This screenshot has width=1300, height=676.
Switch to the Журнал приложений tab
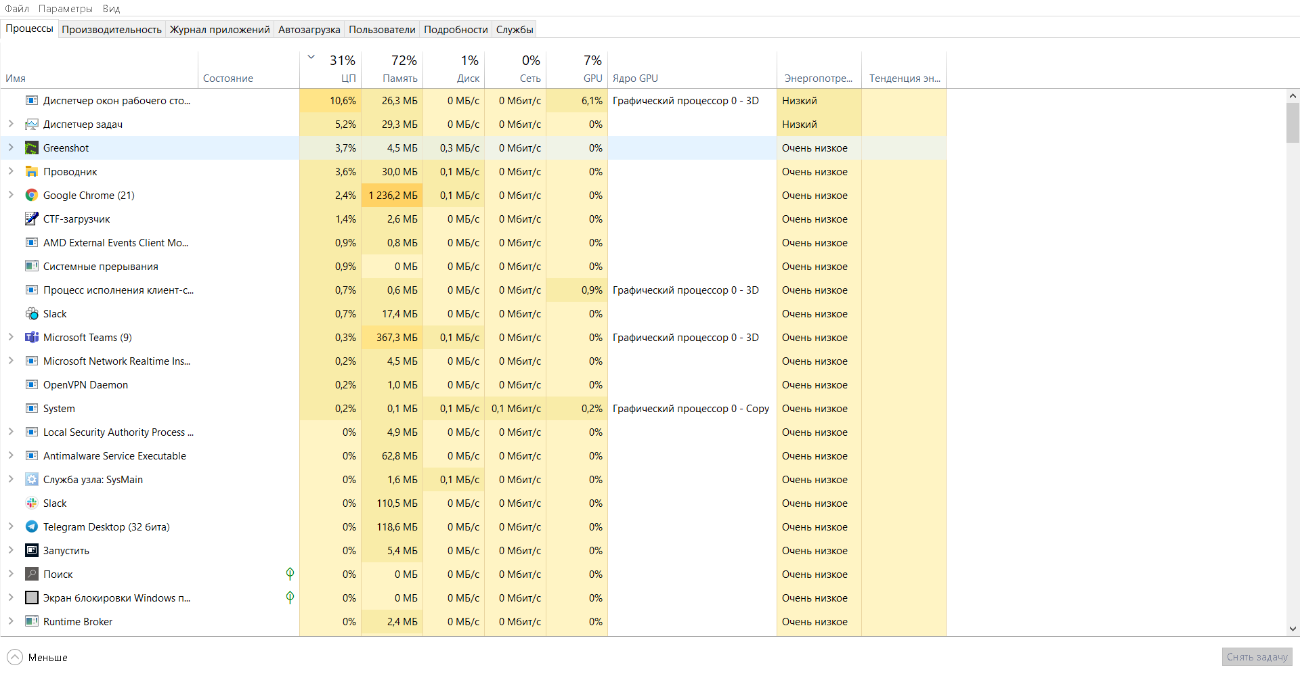219,30
